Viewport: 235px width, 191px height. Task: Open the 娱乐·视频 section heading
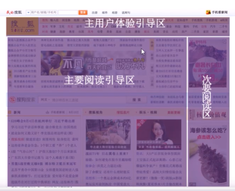(148, 112)
